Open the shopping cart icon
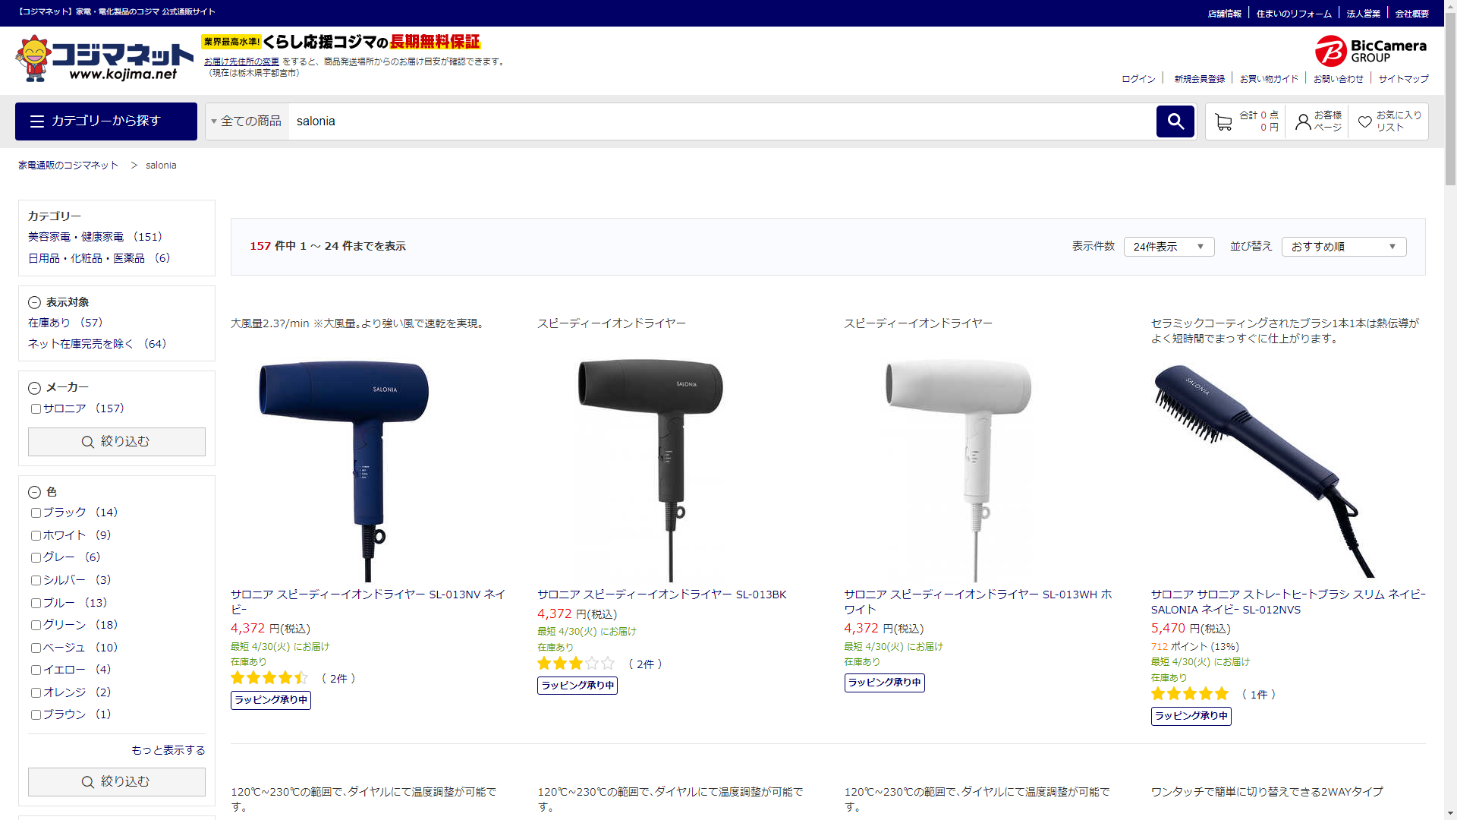1457x820 pixels. click(x=1223, y=121)
